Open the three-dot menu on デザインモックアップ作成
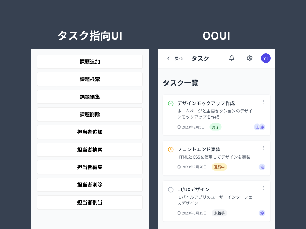This screenshot has height=229, width=306. click(x=263, y=102)
